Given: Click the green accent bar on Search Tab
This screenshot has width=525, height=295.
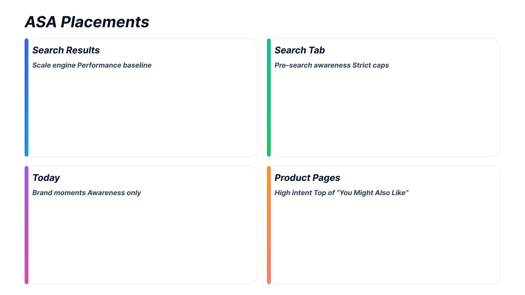Looking at the screenshot, I should 269,98.
